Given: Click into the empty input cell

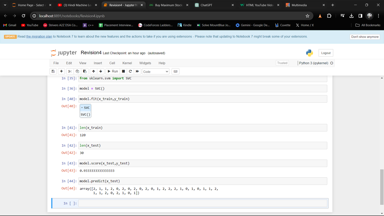Looking at the screenshot, I should click(203, 203).
